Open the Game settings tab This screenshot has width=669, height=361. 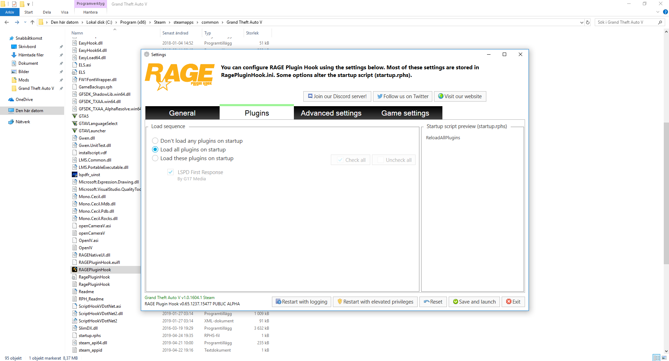click(x=405, y=113)
